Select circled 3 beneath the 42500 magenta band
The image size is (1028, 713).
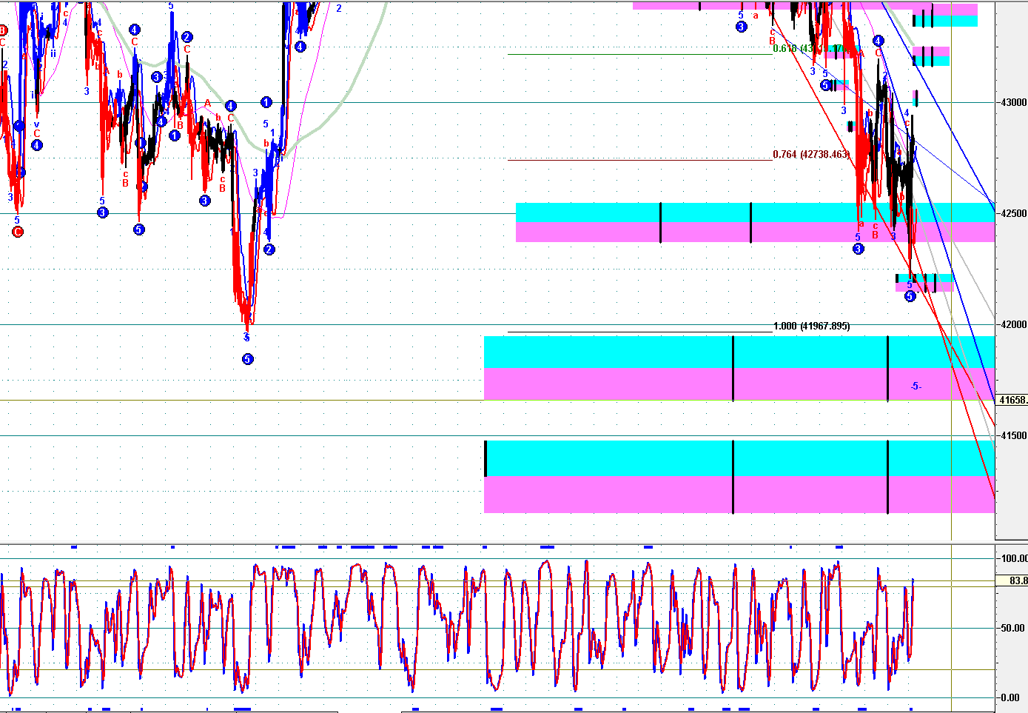point(858,249)
